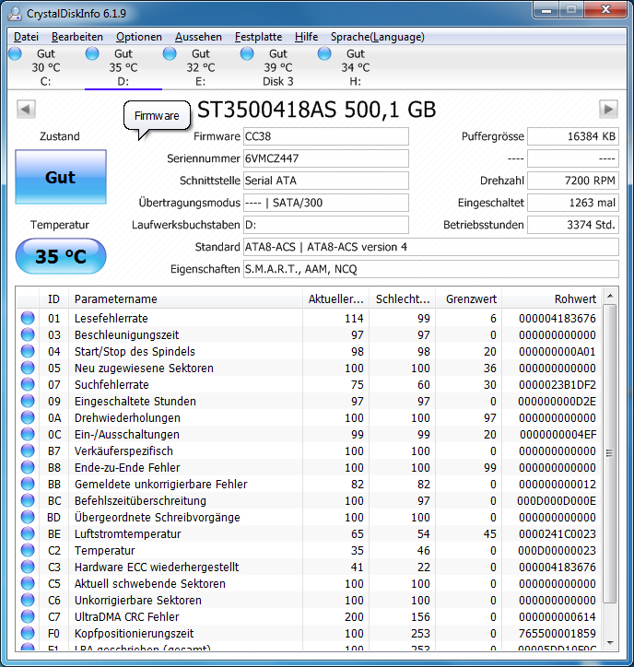
Task: Click the ID column header
Action: 53,299
